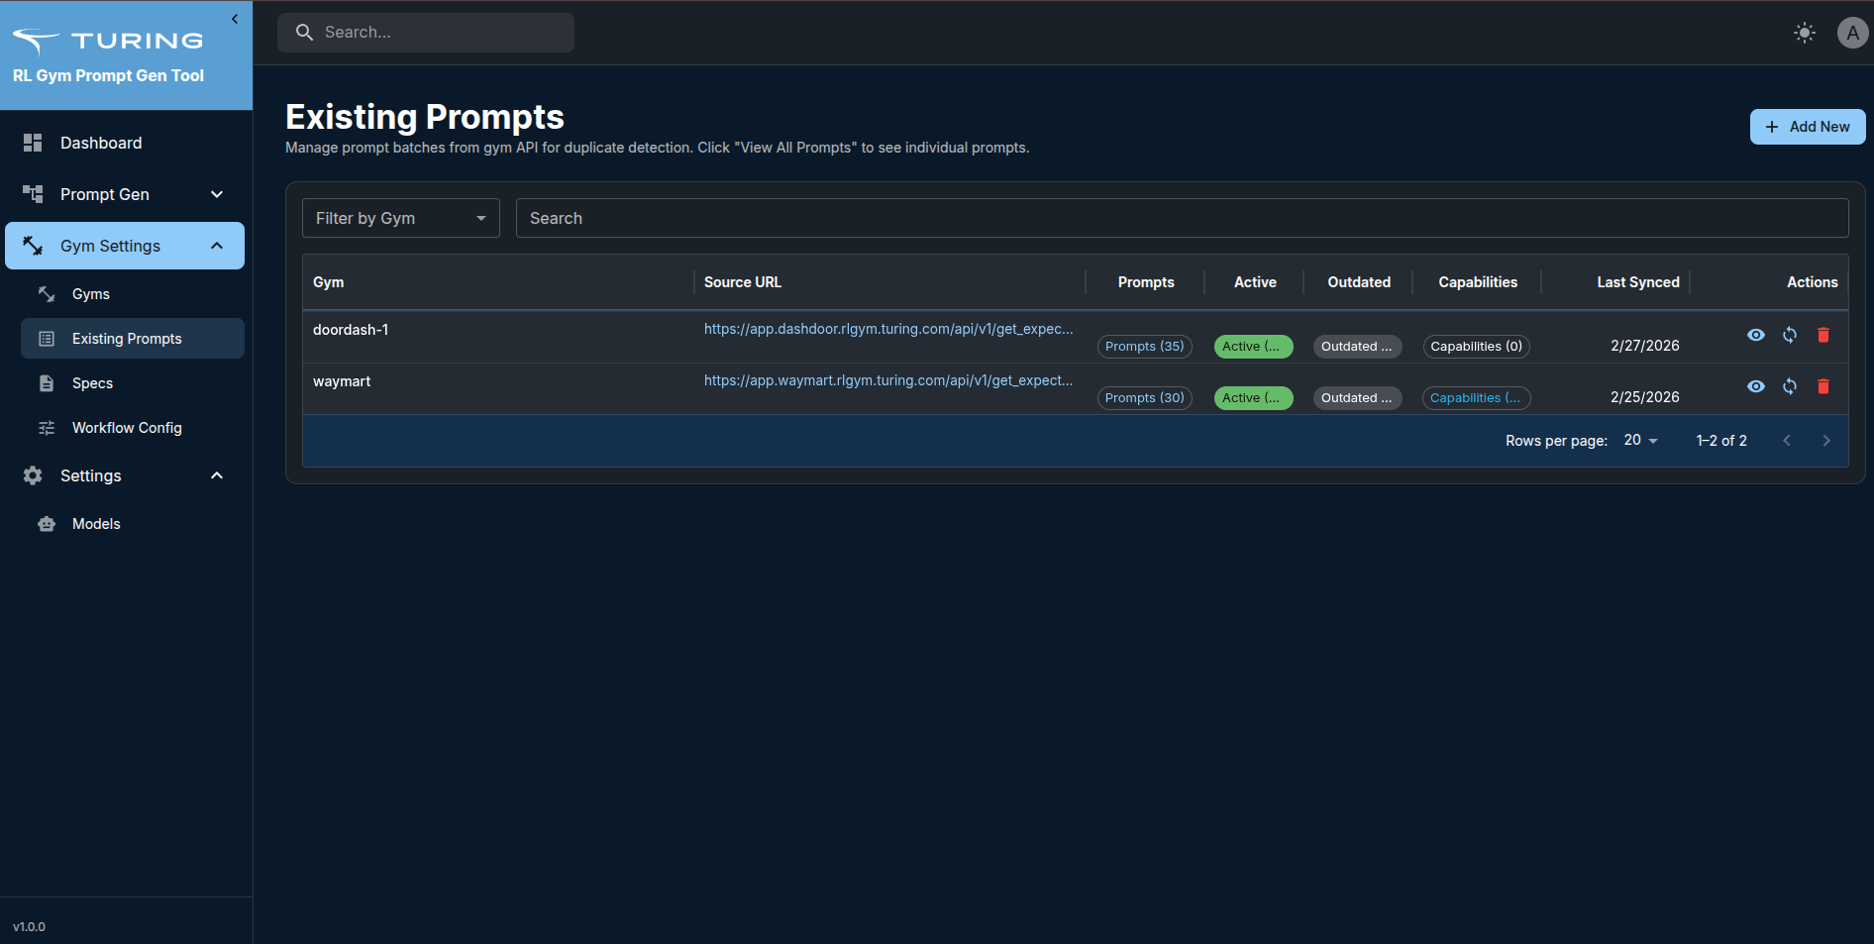Delete the waymart prompt batch

click(x=1822, y=386)
